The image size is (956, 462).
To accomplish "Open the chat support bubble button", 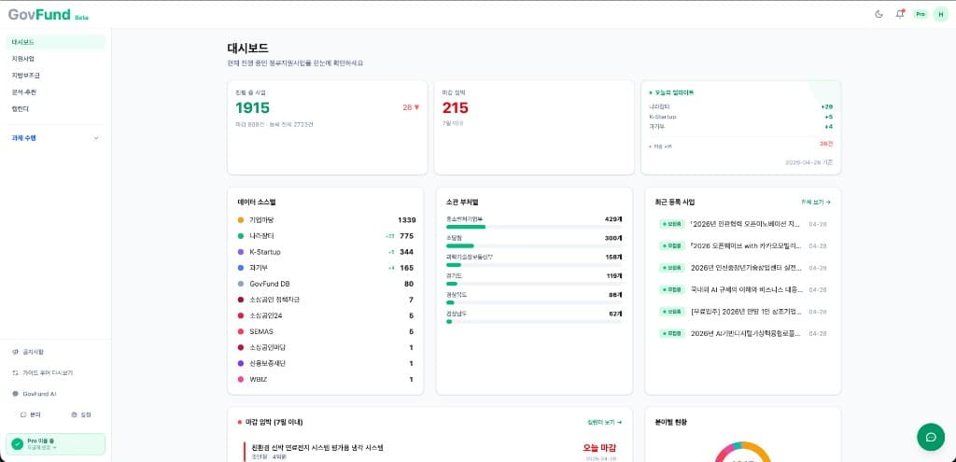I will (931, 437).
